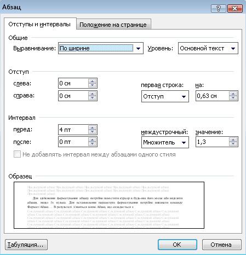246x255 pixels.
Task: Open the Табуляция tabs settings button
Action: click(26, 245)
